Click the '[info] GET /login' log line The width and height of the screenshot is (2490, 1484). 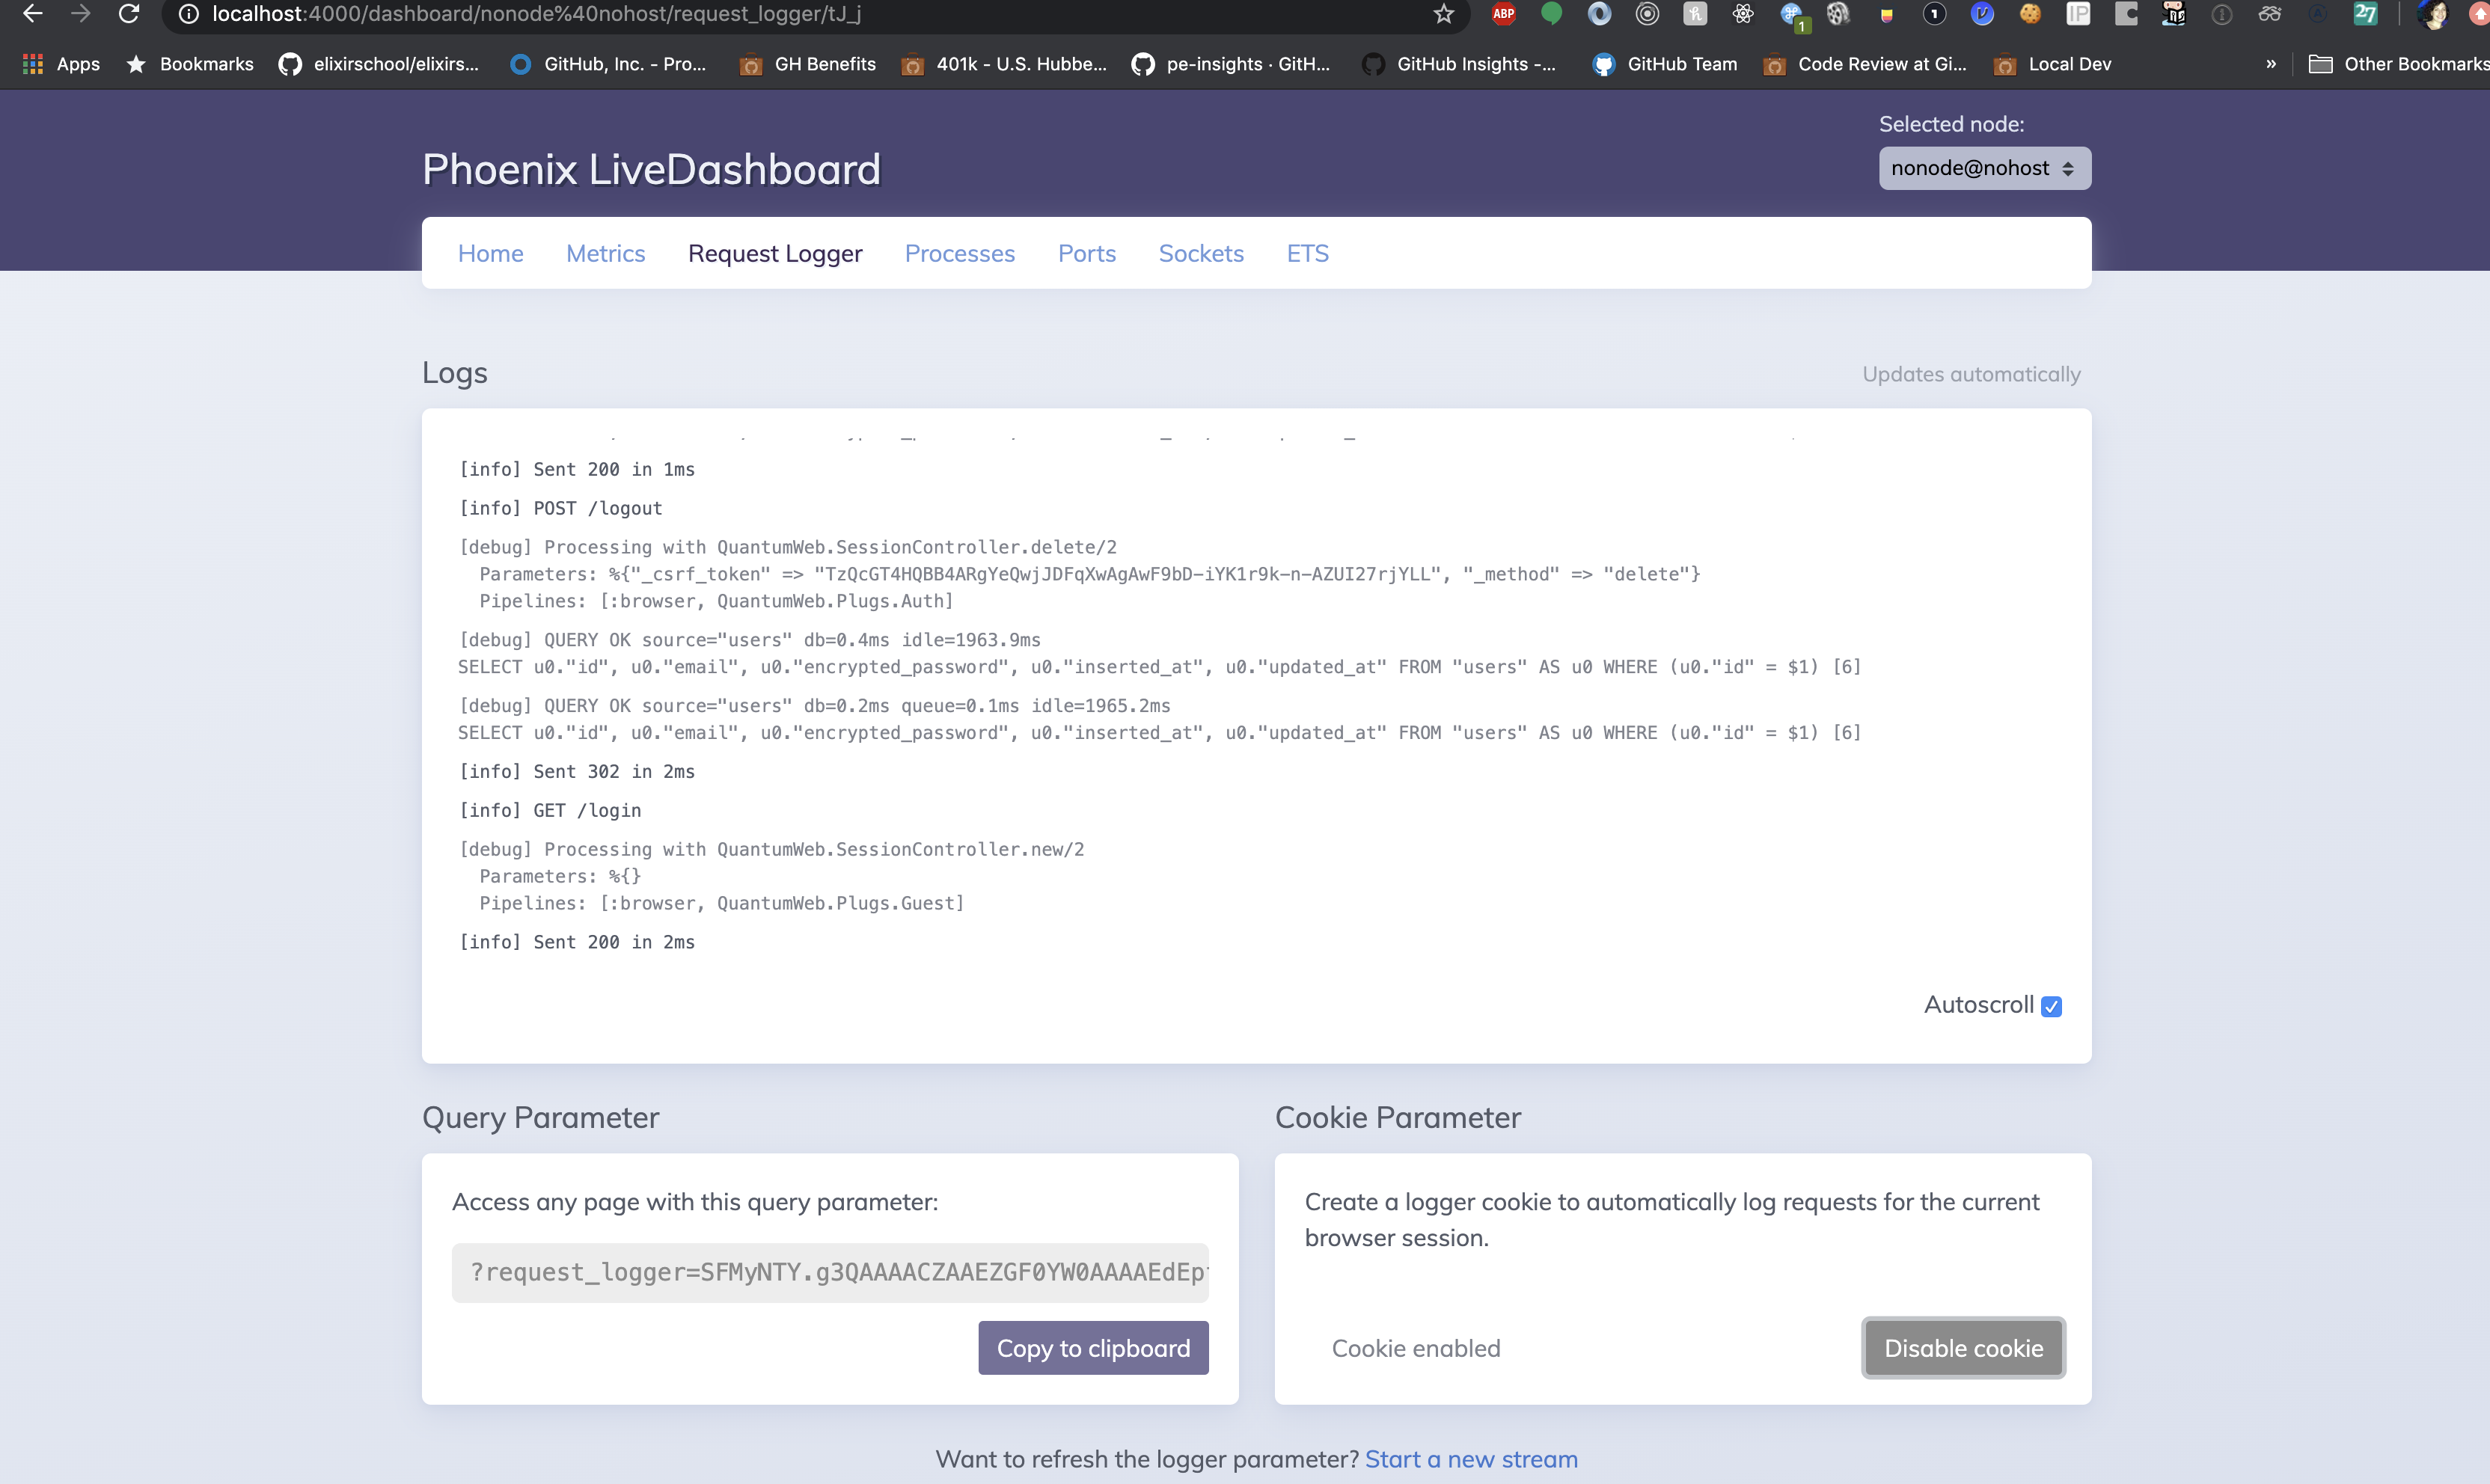pos(550,810)
